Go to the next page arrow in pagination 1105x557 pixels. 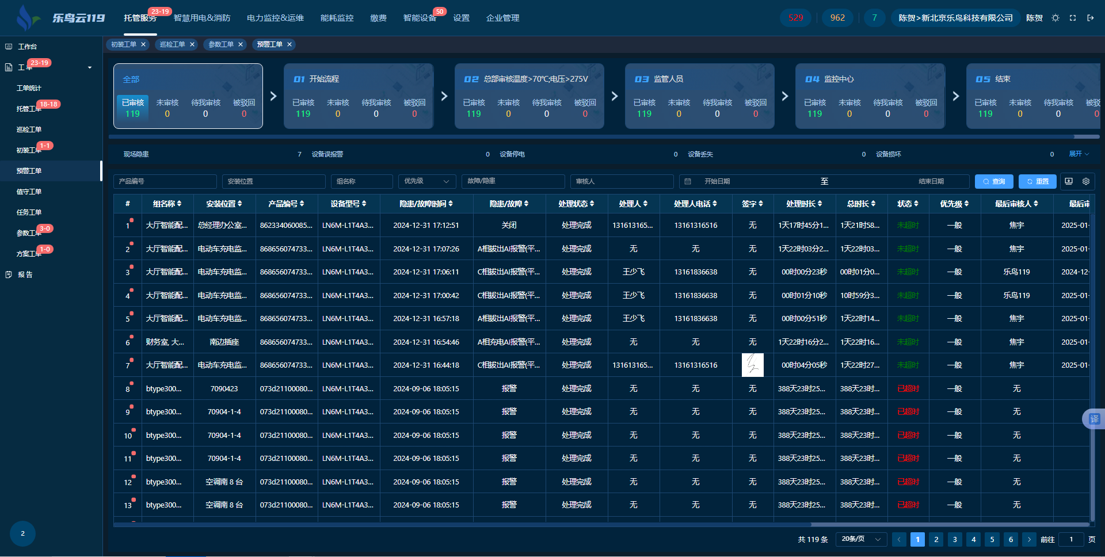click(x=1029, y=539)
